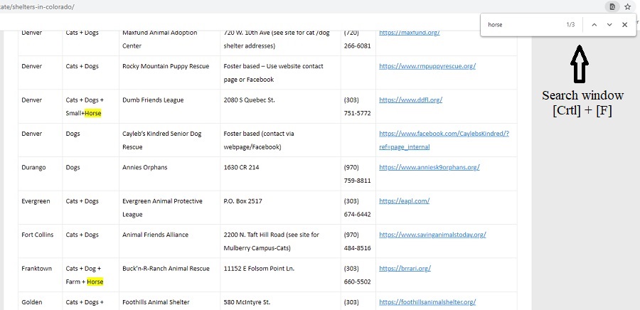The image size is (640, 310).
Task: Open the brrari.org link
Action: coord(405,268)
